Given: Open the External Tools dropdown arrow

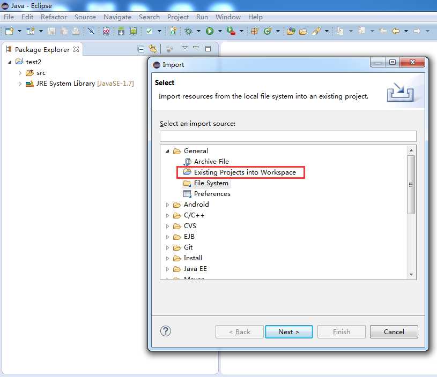Looking at the screenshot, I should (x=241, y=31).
